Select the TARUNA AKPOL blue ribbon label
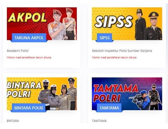 (29, 38)
